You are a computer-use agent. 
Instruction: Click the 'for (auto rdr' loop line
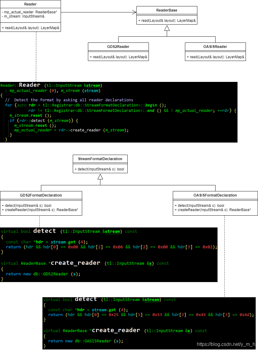tap(85, 105)
